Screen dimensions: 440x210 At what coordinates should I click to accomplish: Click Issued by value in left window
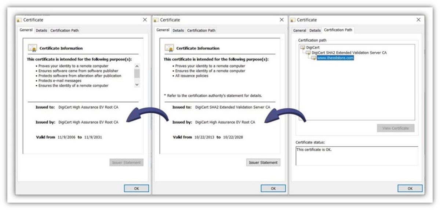pyautogui.click(x=88, y=122)
